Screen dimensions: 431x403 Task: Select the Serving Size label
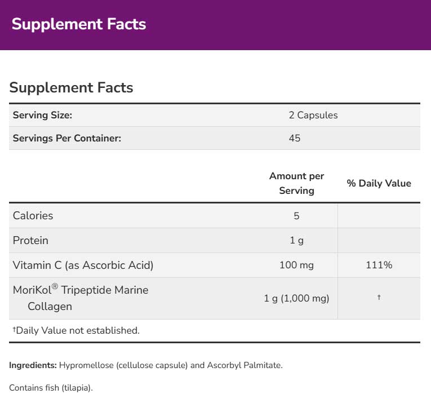tap(42, 115)
